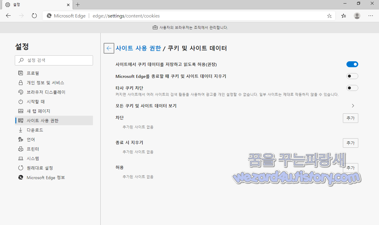Restore down the browser window

[x=359, y=4]
